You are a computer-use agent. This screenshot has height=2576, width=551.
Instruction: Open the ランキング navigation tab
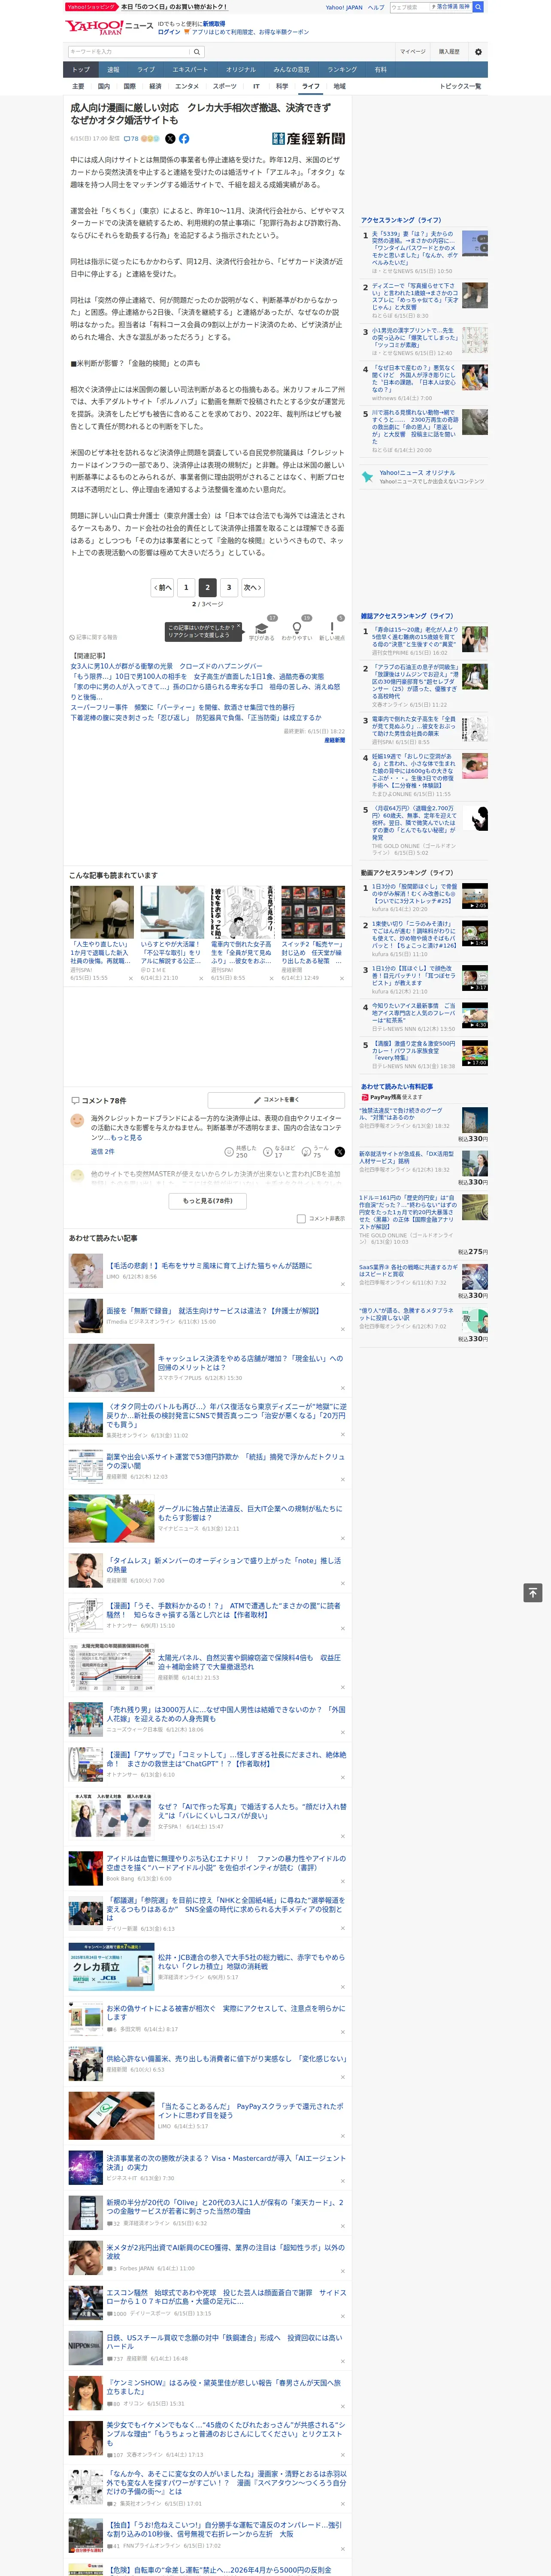point(342,70)
